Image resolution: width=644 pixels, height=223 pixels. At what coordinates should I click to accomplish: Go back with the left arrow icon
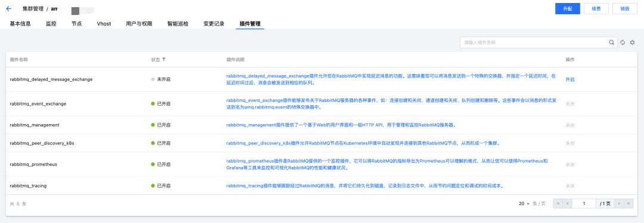8,8
